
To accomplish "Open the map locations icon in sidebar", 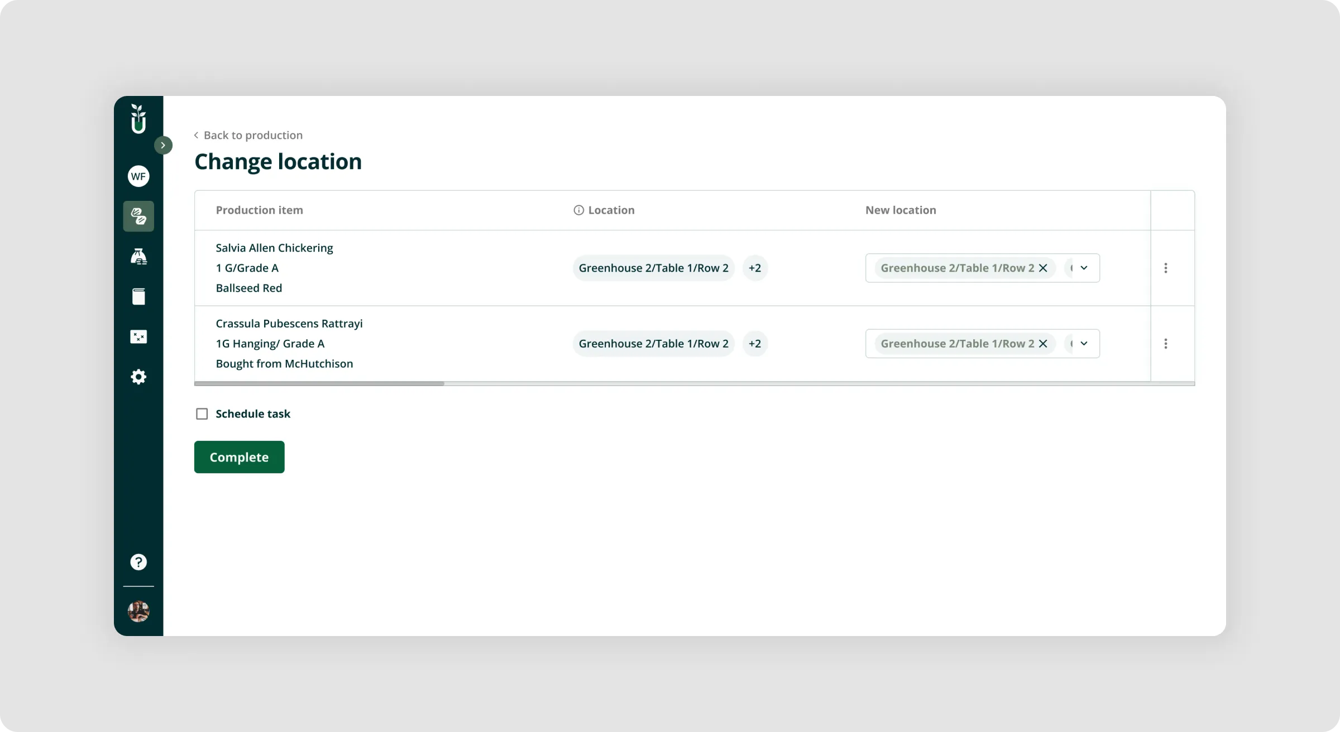I will point(138,336).
